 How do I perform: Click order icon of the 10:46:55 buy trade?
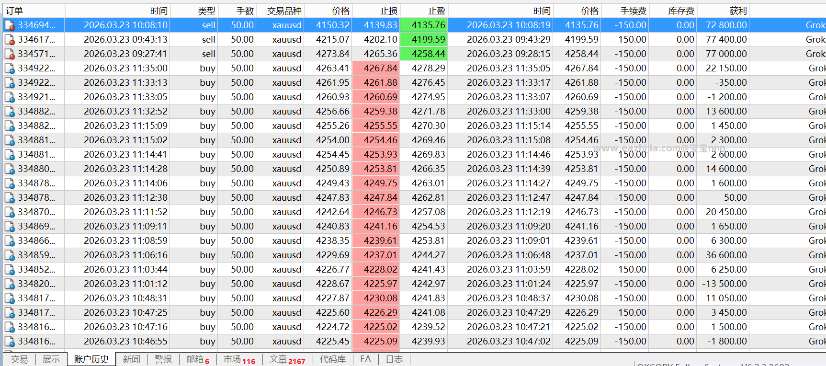10,341
